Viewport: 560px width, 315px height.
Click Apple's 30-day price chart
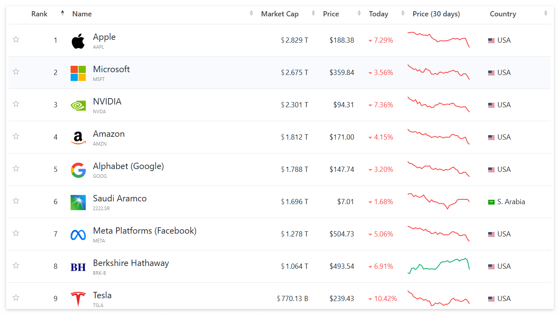tap(438, 39)
